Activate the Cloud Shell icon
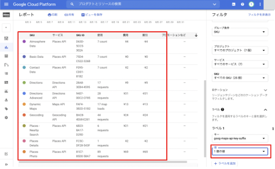 [x=234, y=4]
